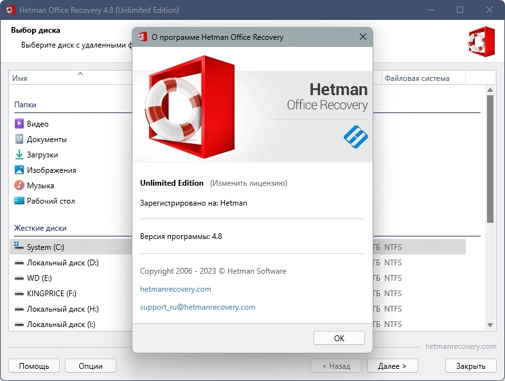
Task: Select the Музыка folder label
Action: (x=40, y=186)
